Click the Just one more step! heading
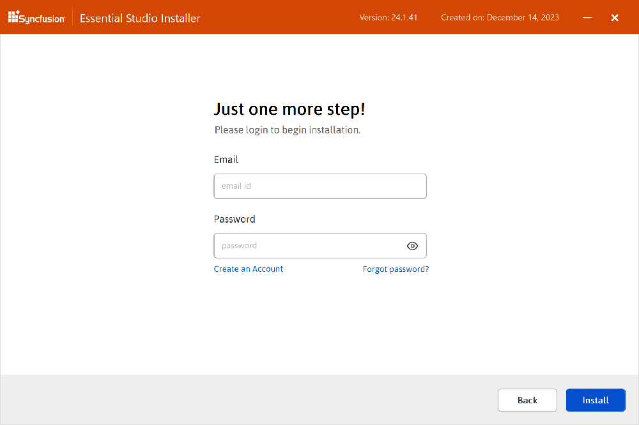Screen dimensions: 639x425 tap(289, 108)
